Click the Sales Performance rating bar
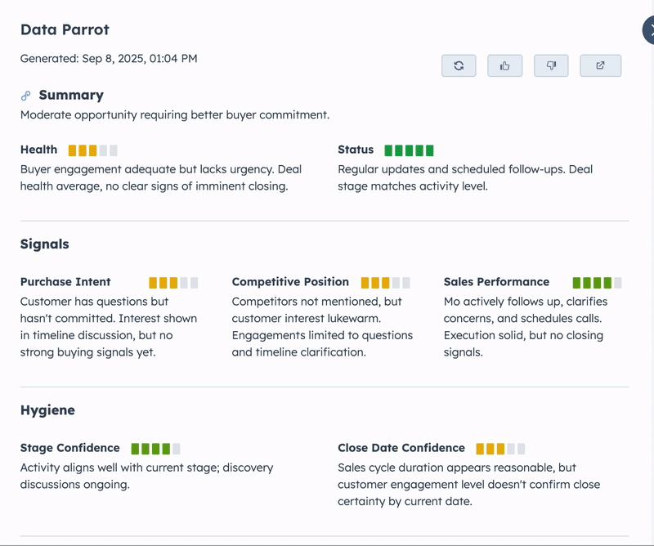The height and width of the screenshot is (546, 654). (596, 282)
